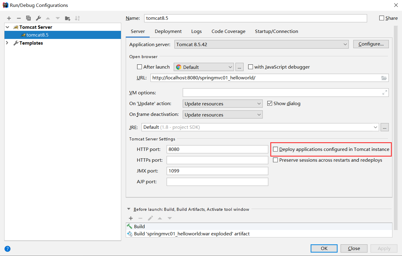This screenshot has width=402, height=256.
Task: Copy the tomcat8.5 configuration
Action: 28,18
